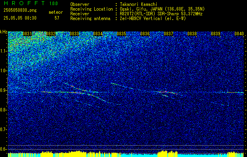Click the Observer label

tap(80, 4)
